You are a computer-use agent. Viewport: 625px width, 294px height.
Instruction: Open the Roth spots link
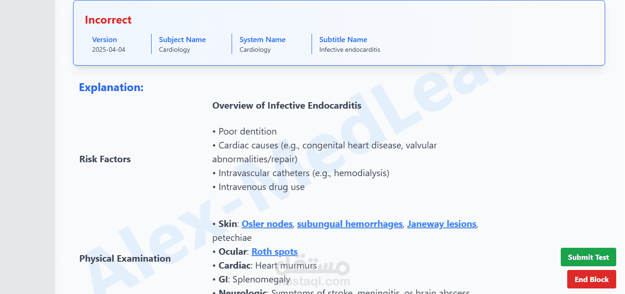point(275,251)
